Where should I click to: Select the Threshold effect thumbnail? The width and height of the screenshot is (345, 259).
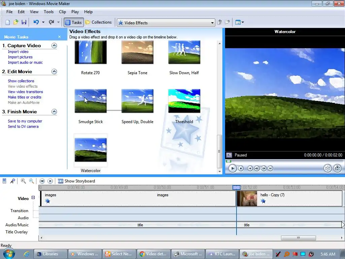coord(184,101)
